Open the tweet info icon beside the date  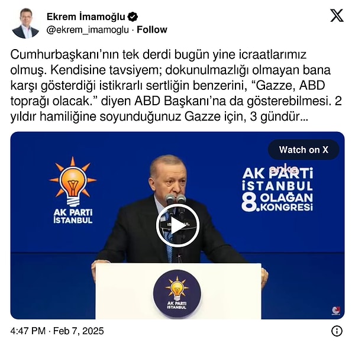[337, 331]
